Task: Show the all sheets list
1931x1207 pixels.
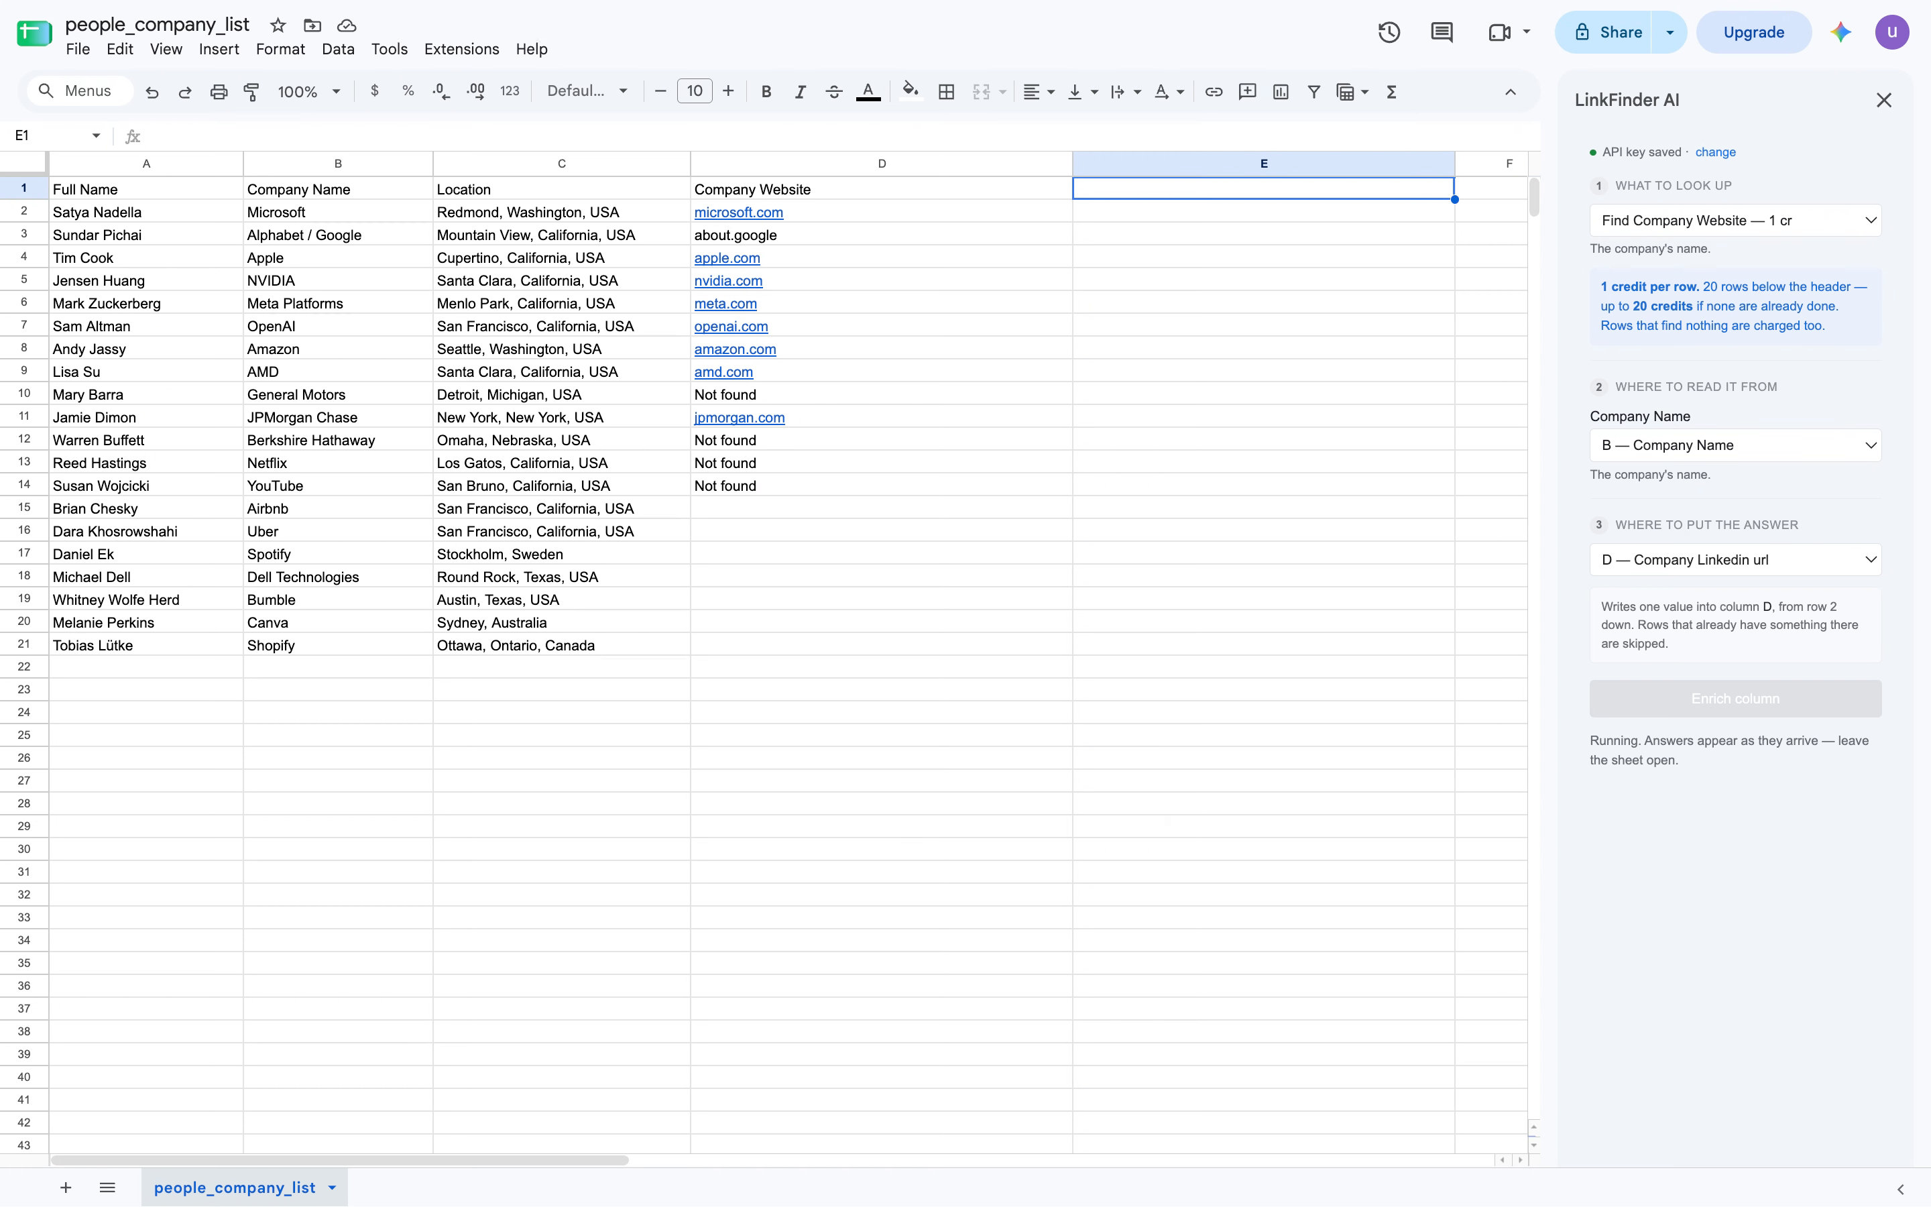Action: 108,1188
